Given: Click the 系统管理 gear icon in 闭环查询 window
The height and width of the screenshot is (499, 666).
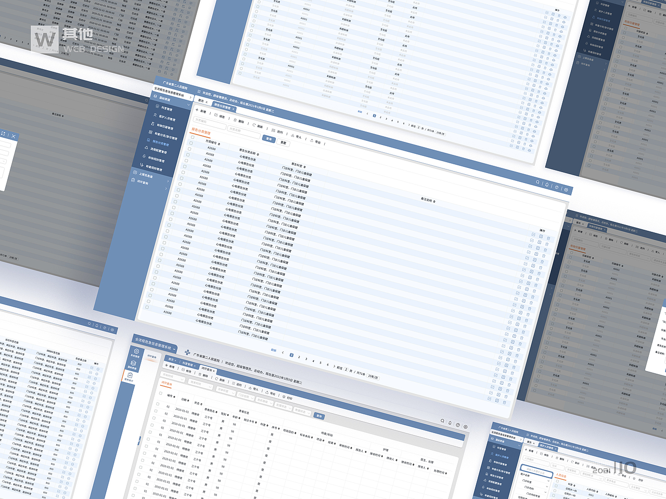Looking at the screenshot, I should tap(137, 351).
